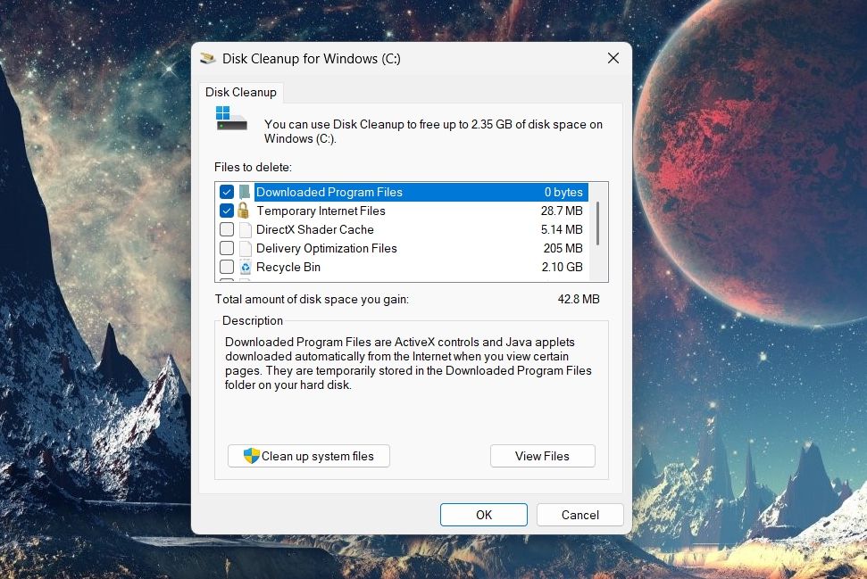Uncheck the Temporary Internet Files checkbox

coord(227,211)
